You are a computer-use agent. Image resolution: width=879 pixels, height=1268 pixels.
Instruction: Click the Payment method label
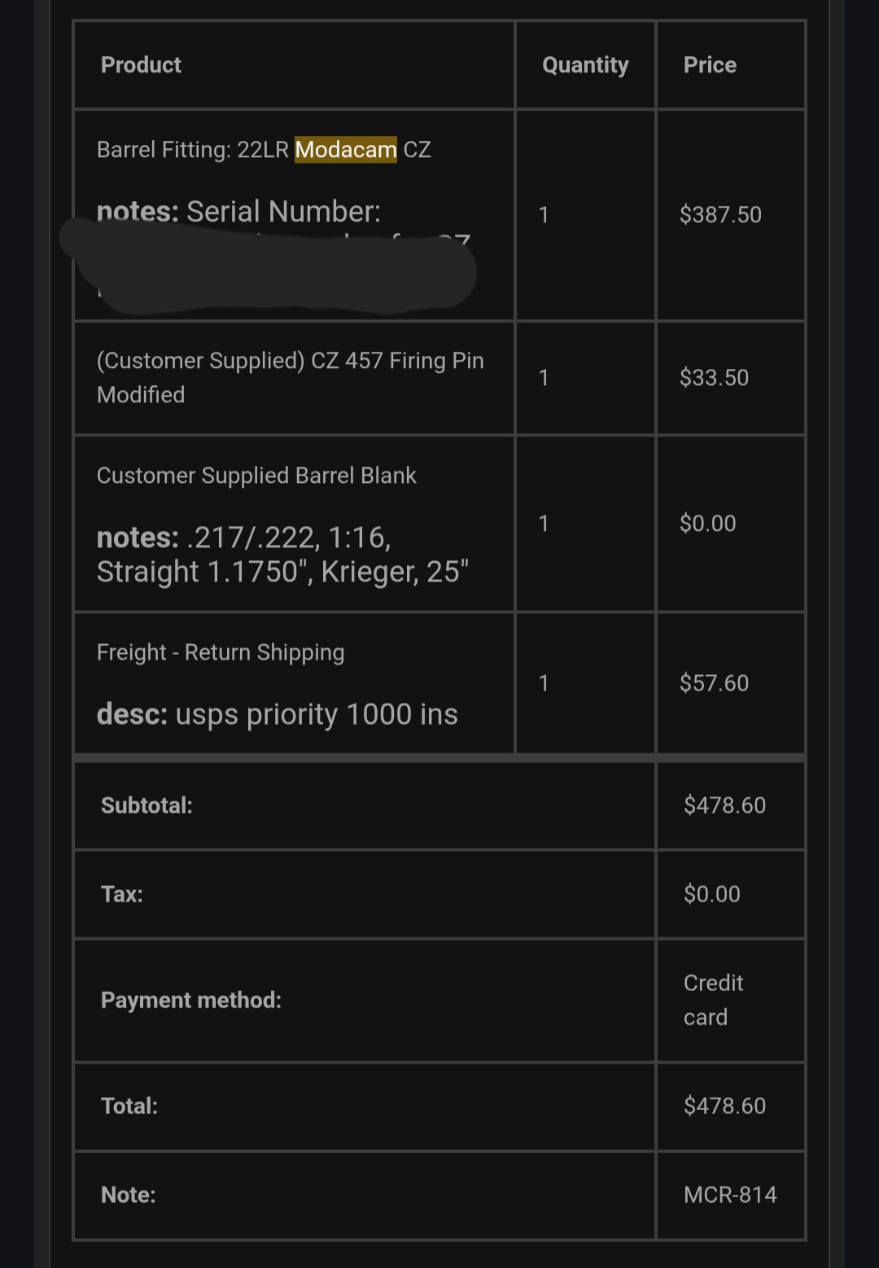[x=191, y=1000]
